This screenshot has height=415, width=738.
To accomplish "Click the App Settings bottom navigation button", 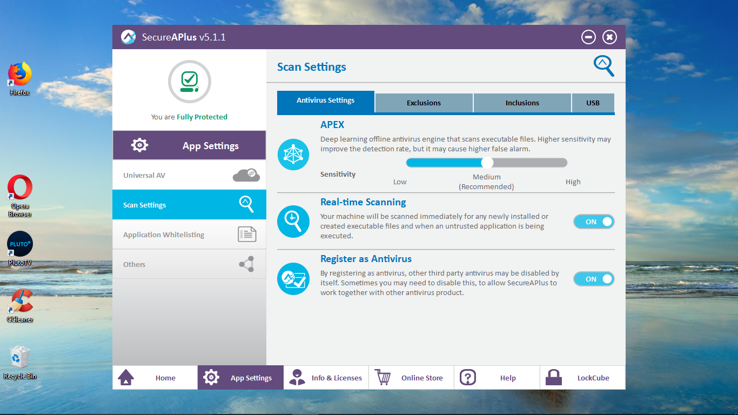I will coord(240,378).
